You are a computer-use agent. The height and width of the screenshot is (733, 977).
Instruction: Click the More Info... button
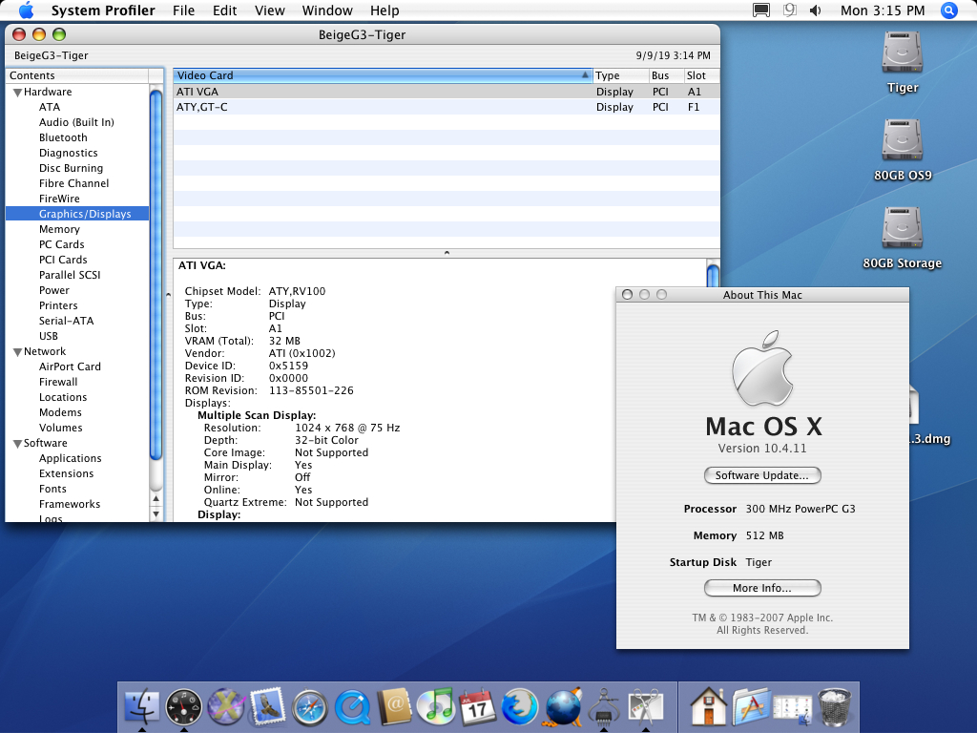[x=762, y=588]
